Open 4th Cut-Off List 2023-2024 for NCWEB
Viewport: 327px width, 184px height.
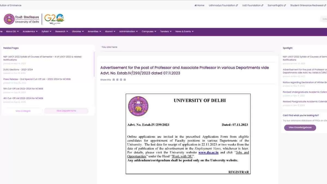pyautogui.click(x=23, y=98)
